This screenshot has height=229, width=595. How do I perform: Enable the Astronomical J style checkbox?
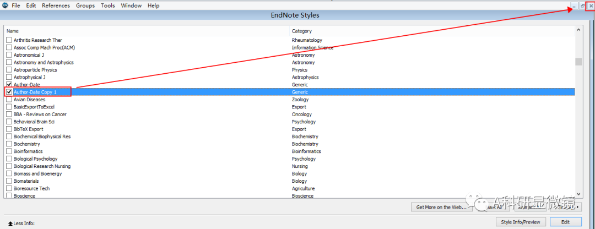9,55
